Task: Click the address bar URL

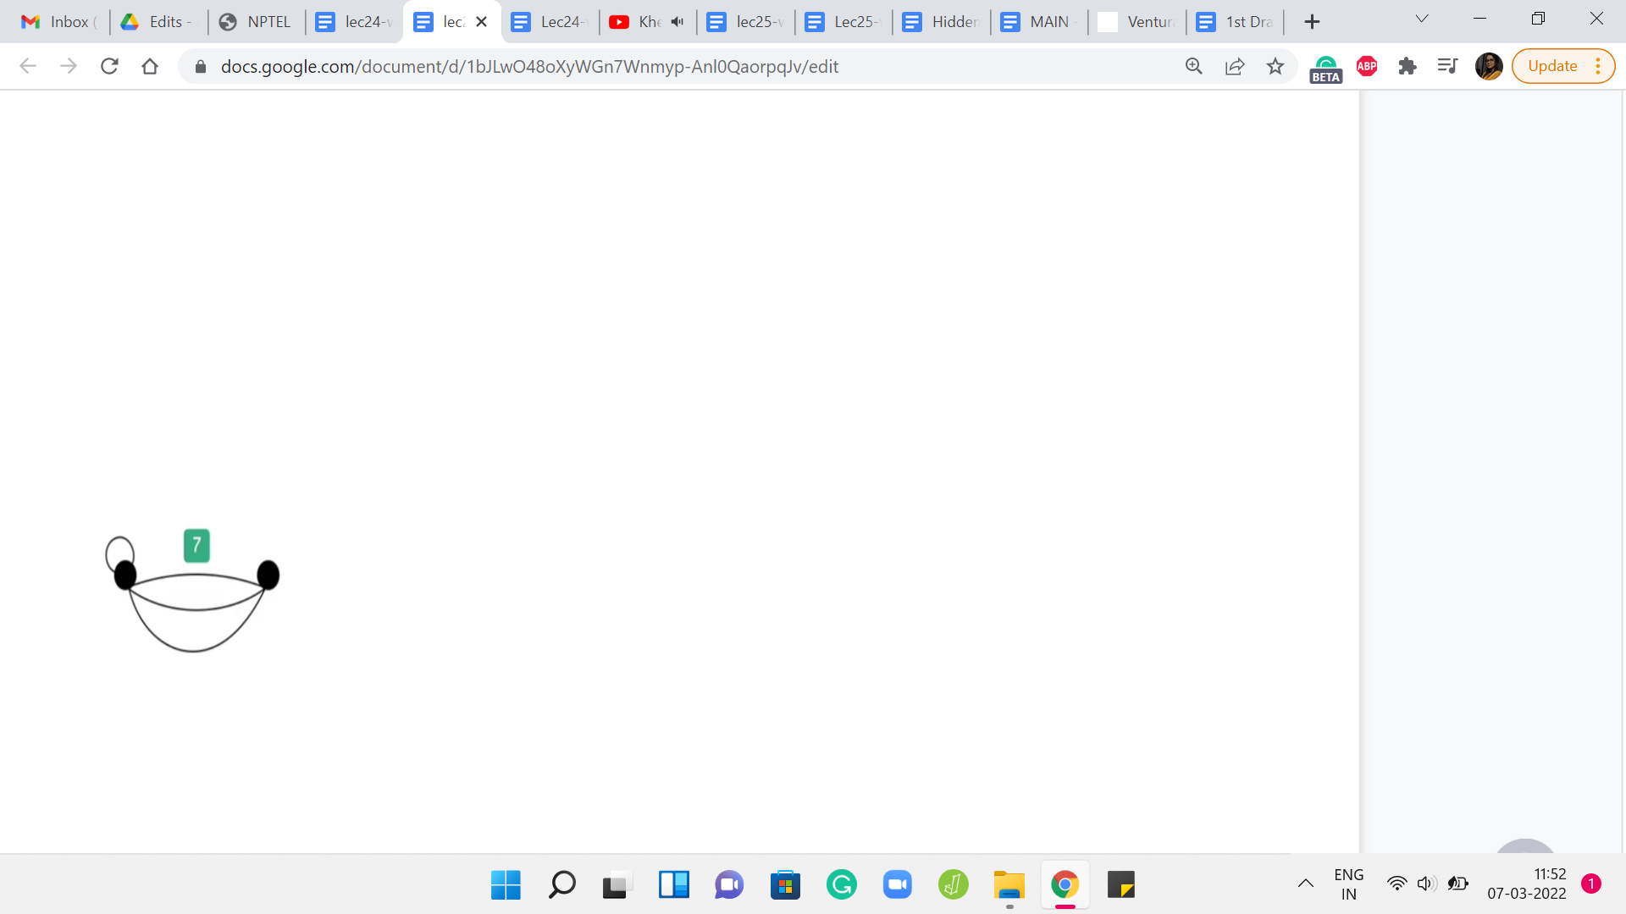Action: point(529,66)
